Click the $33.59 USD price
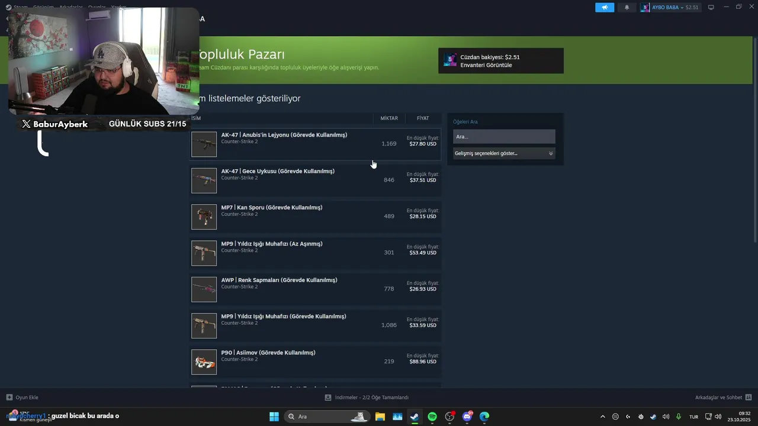 click(423, 325)
